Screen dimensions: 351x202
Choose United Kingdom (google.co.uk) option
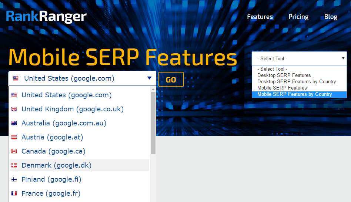(x=80, y=109)
